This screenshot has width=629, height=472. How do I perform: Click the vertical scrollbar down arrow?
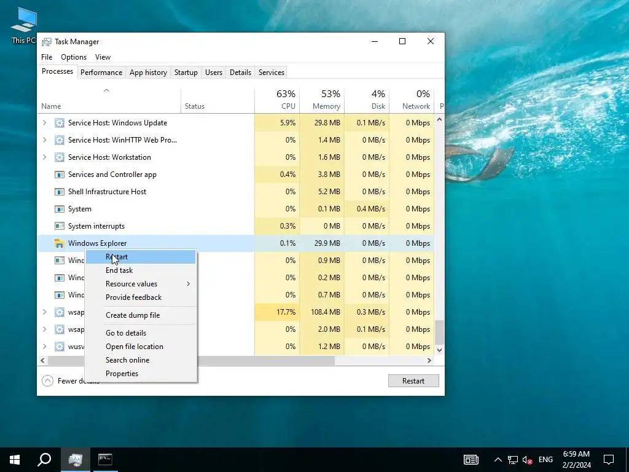(x=440, y=350)
